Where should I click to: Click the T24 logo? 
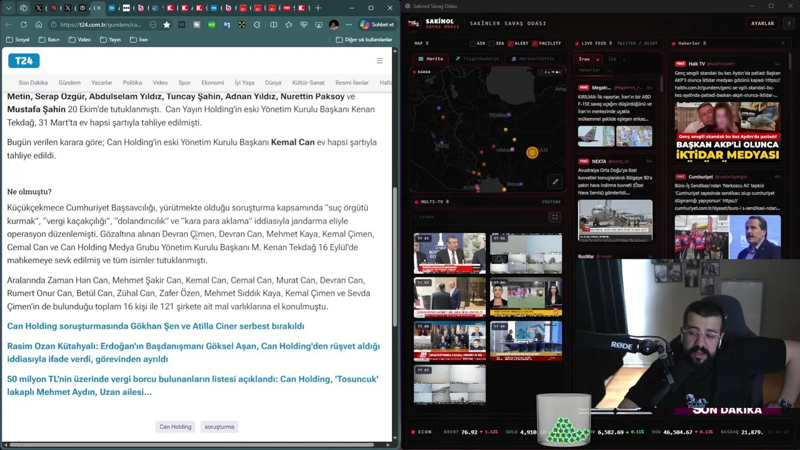click(24, 61)
